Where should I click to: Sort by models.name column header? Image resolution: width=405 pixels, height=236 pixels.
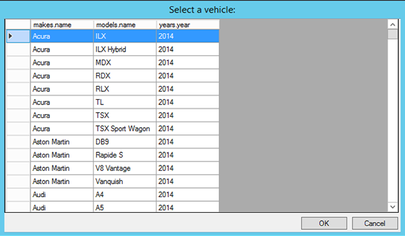[x=125, y=25]
